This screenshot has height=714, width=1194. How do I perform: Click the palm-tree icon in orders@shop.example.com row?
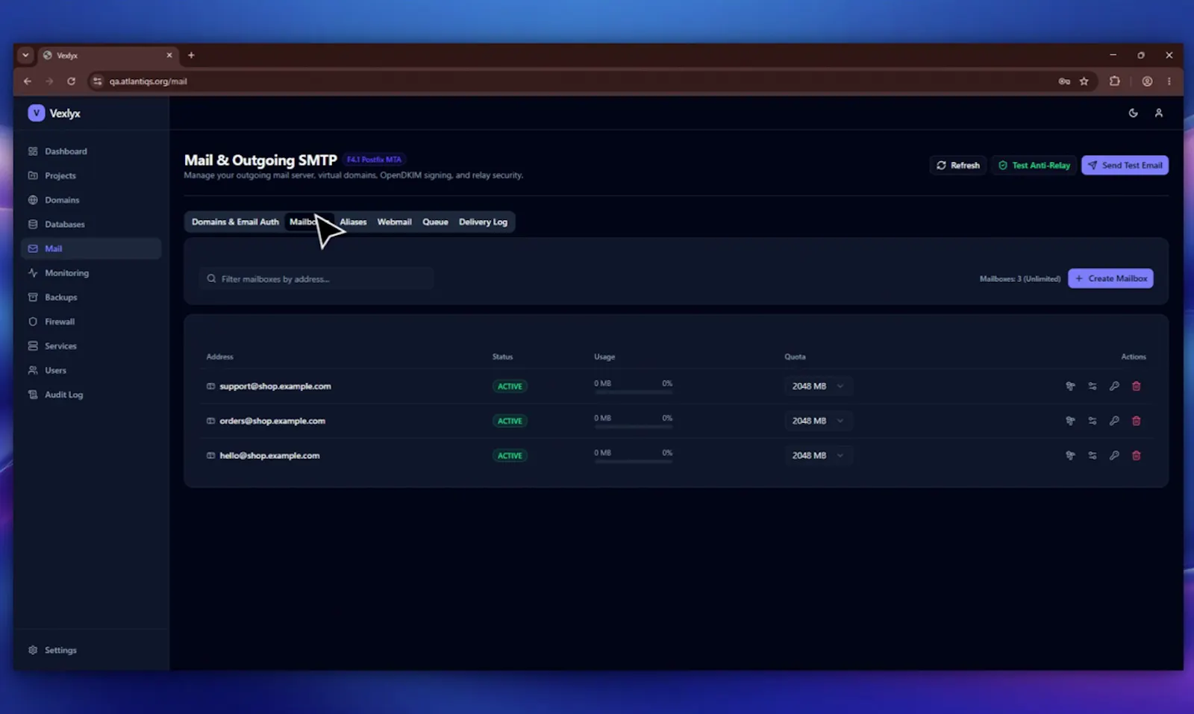coord(1070,421)
